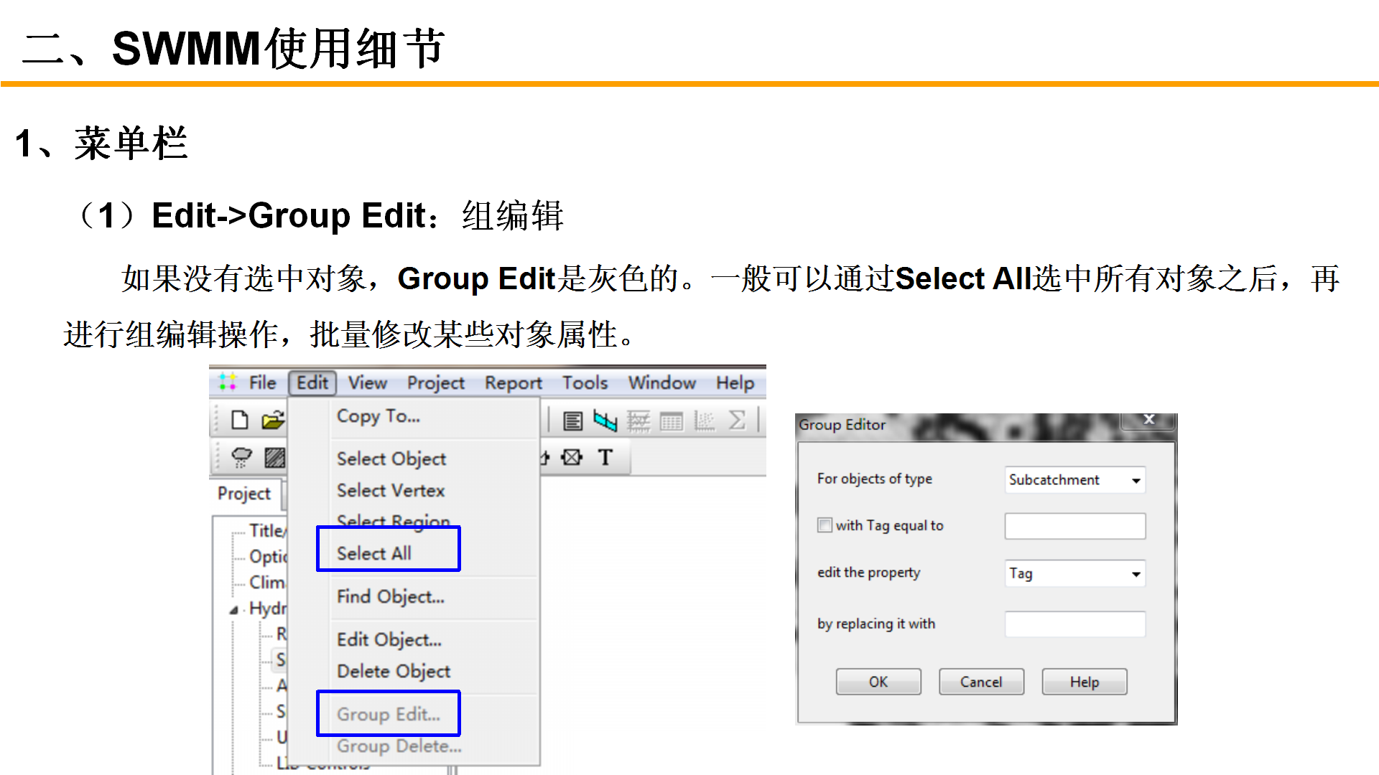Select the Rain Gage cloud tool

pos(241,457)
